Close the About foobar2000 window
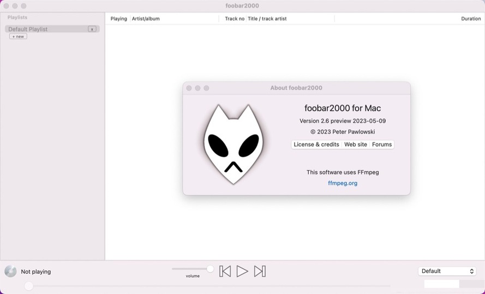This screenshot has height=294, width=485. [189, 88]
